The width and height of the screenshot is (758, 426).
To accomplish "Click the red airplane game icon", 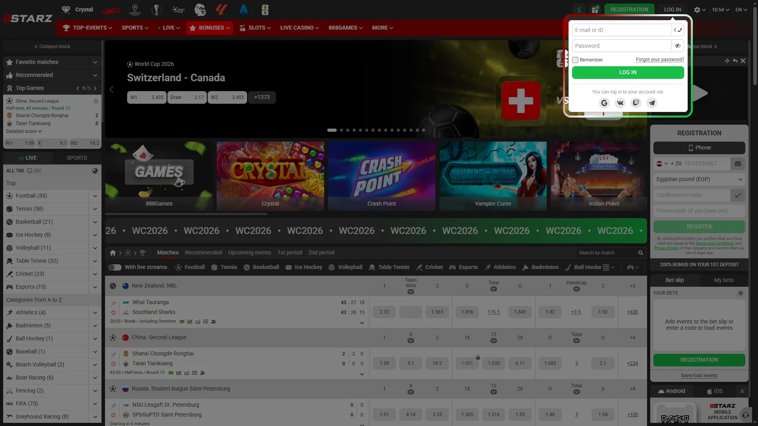I will click(111, 10).
